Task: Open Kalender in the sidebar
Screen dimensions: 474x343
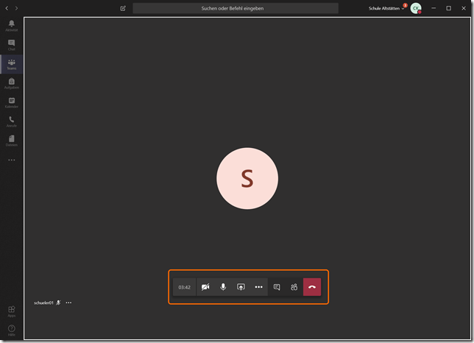Action: point(12,102)
